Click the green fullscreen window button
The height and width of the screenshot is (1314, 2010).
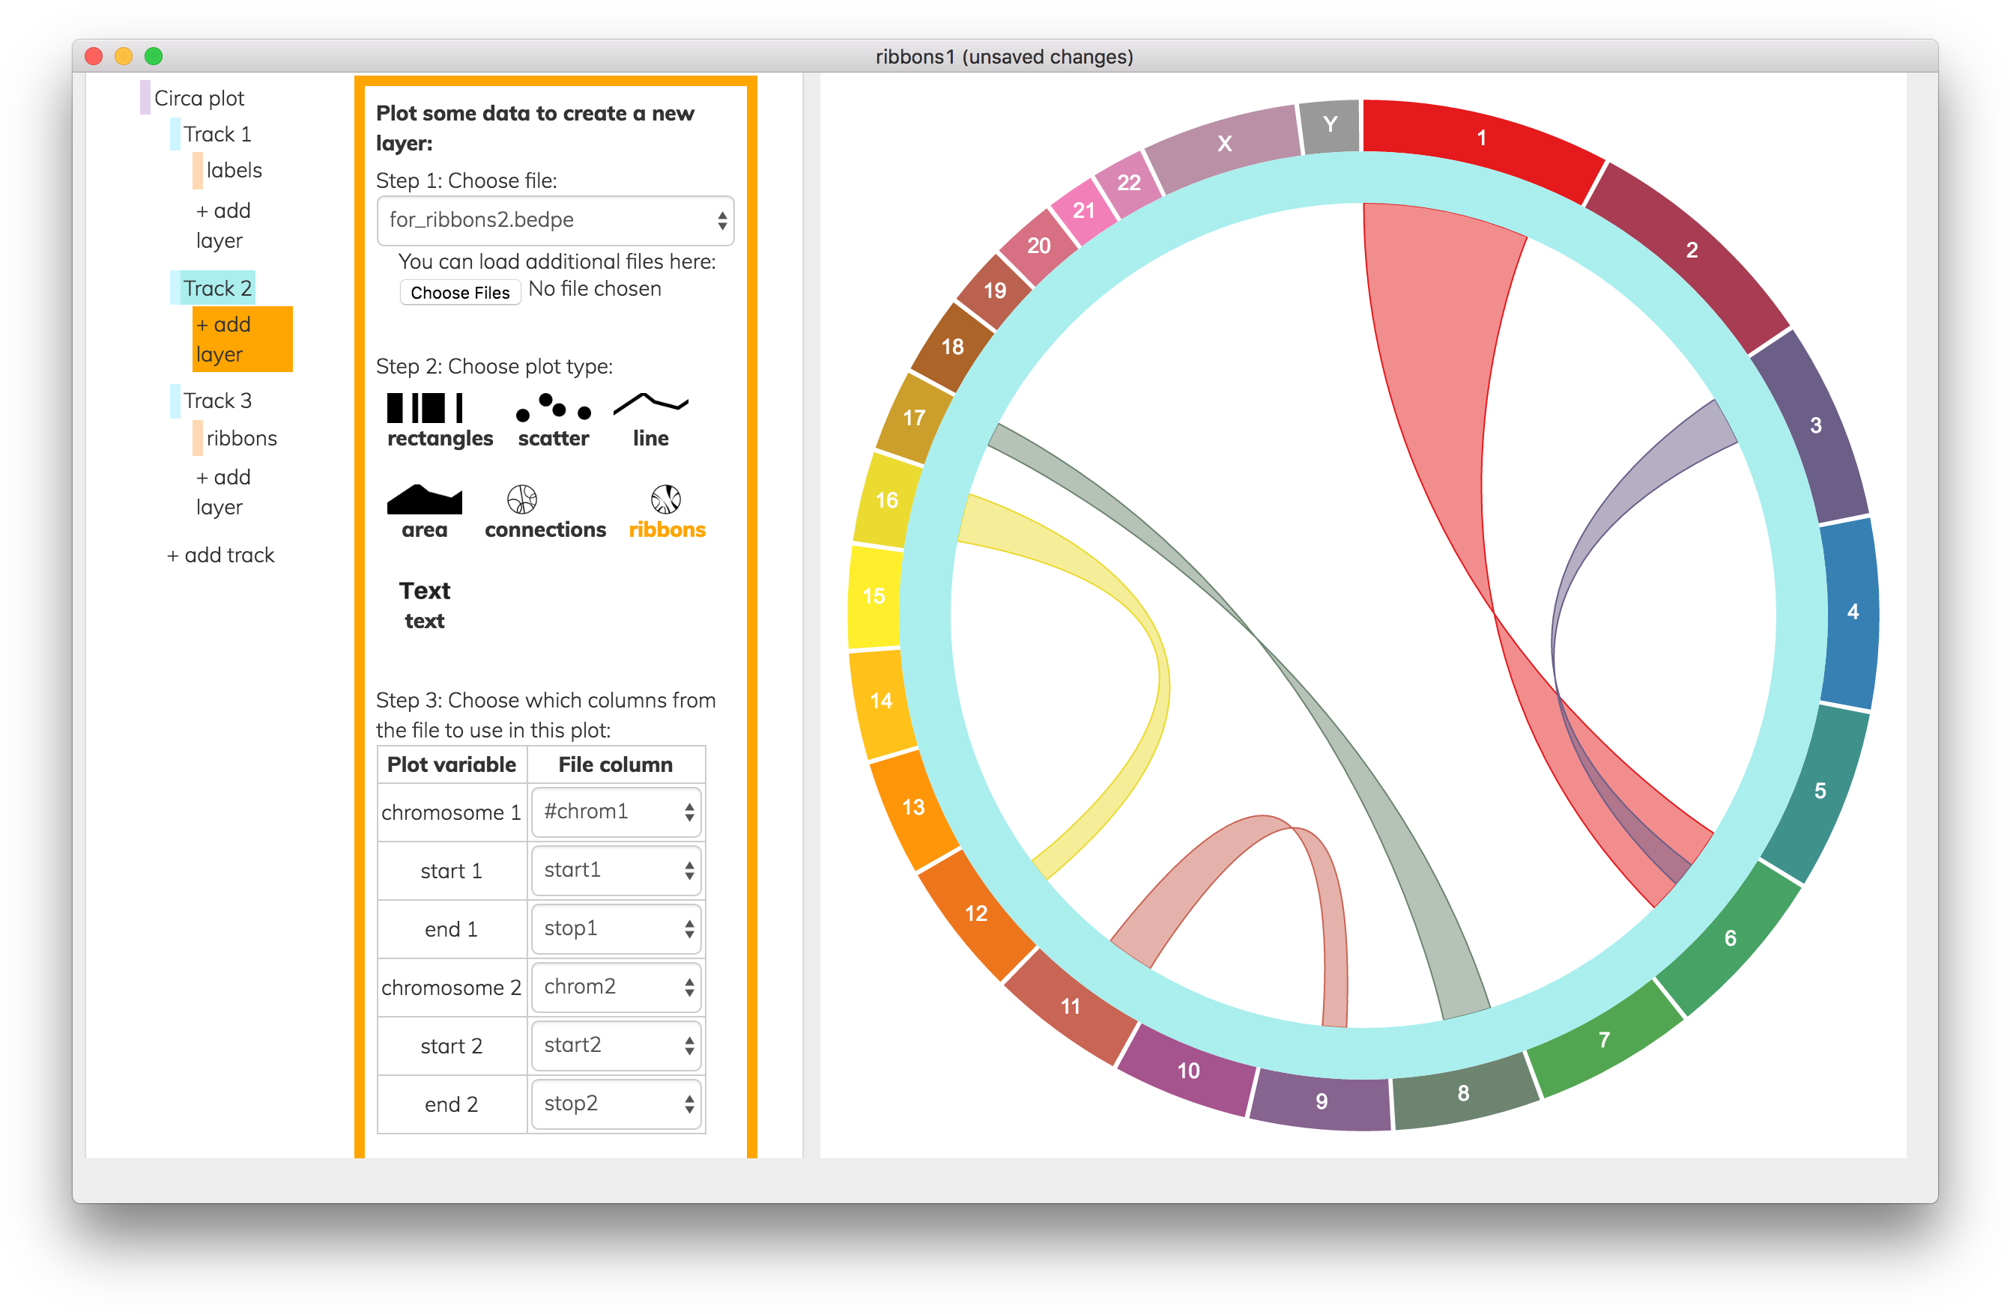pos(154,57)
